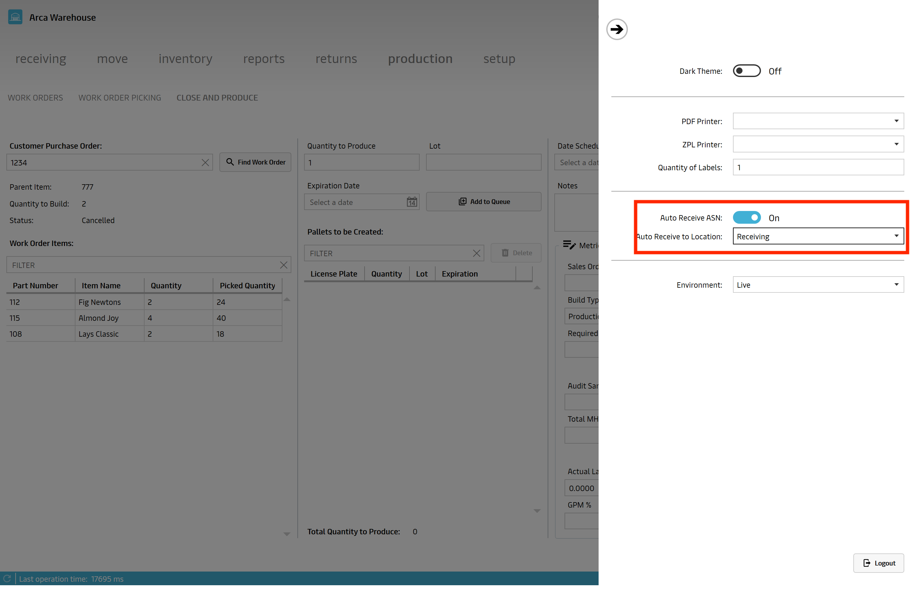Click the Metrics icon in sidebar
This screenshot has height=611, width=917.
(x=569, y=244)
